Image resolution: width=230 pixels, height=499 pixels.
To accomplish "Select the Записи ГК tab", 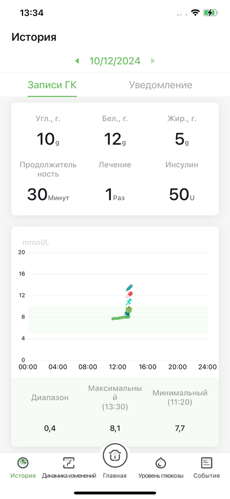I will pyautogui.click(x=52, y=85).
